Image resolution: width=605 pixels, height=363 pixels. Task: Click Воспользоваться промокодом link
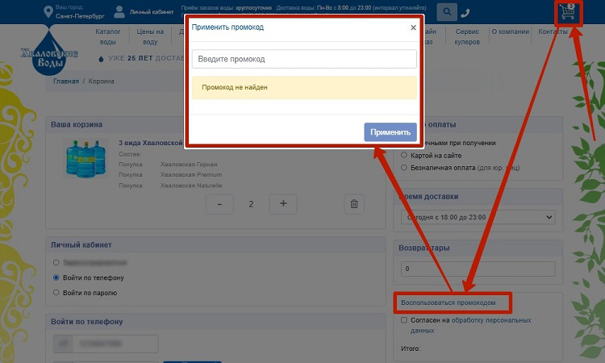[454, 302]
